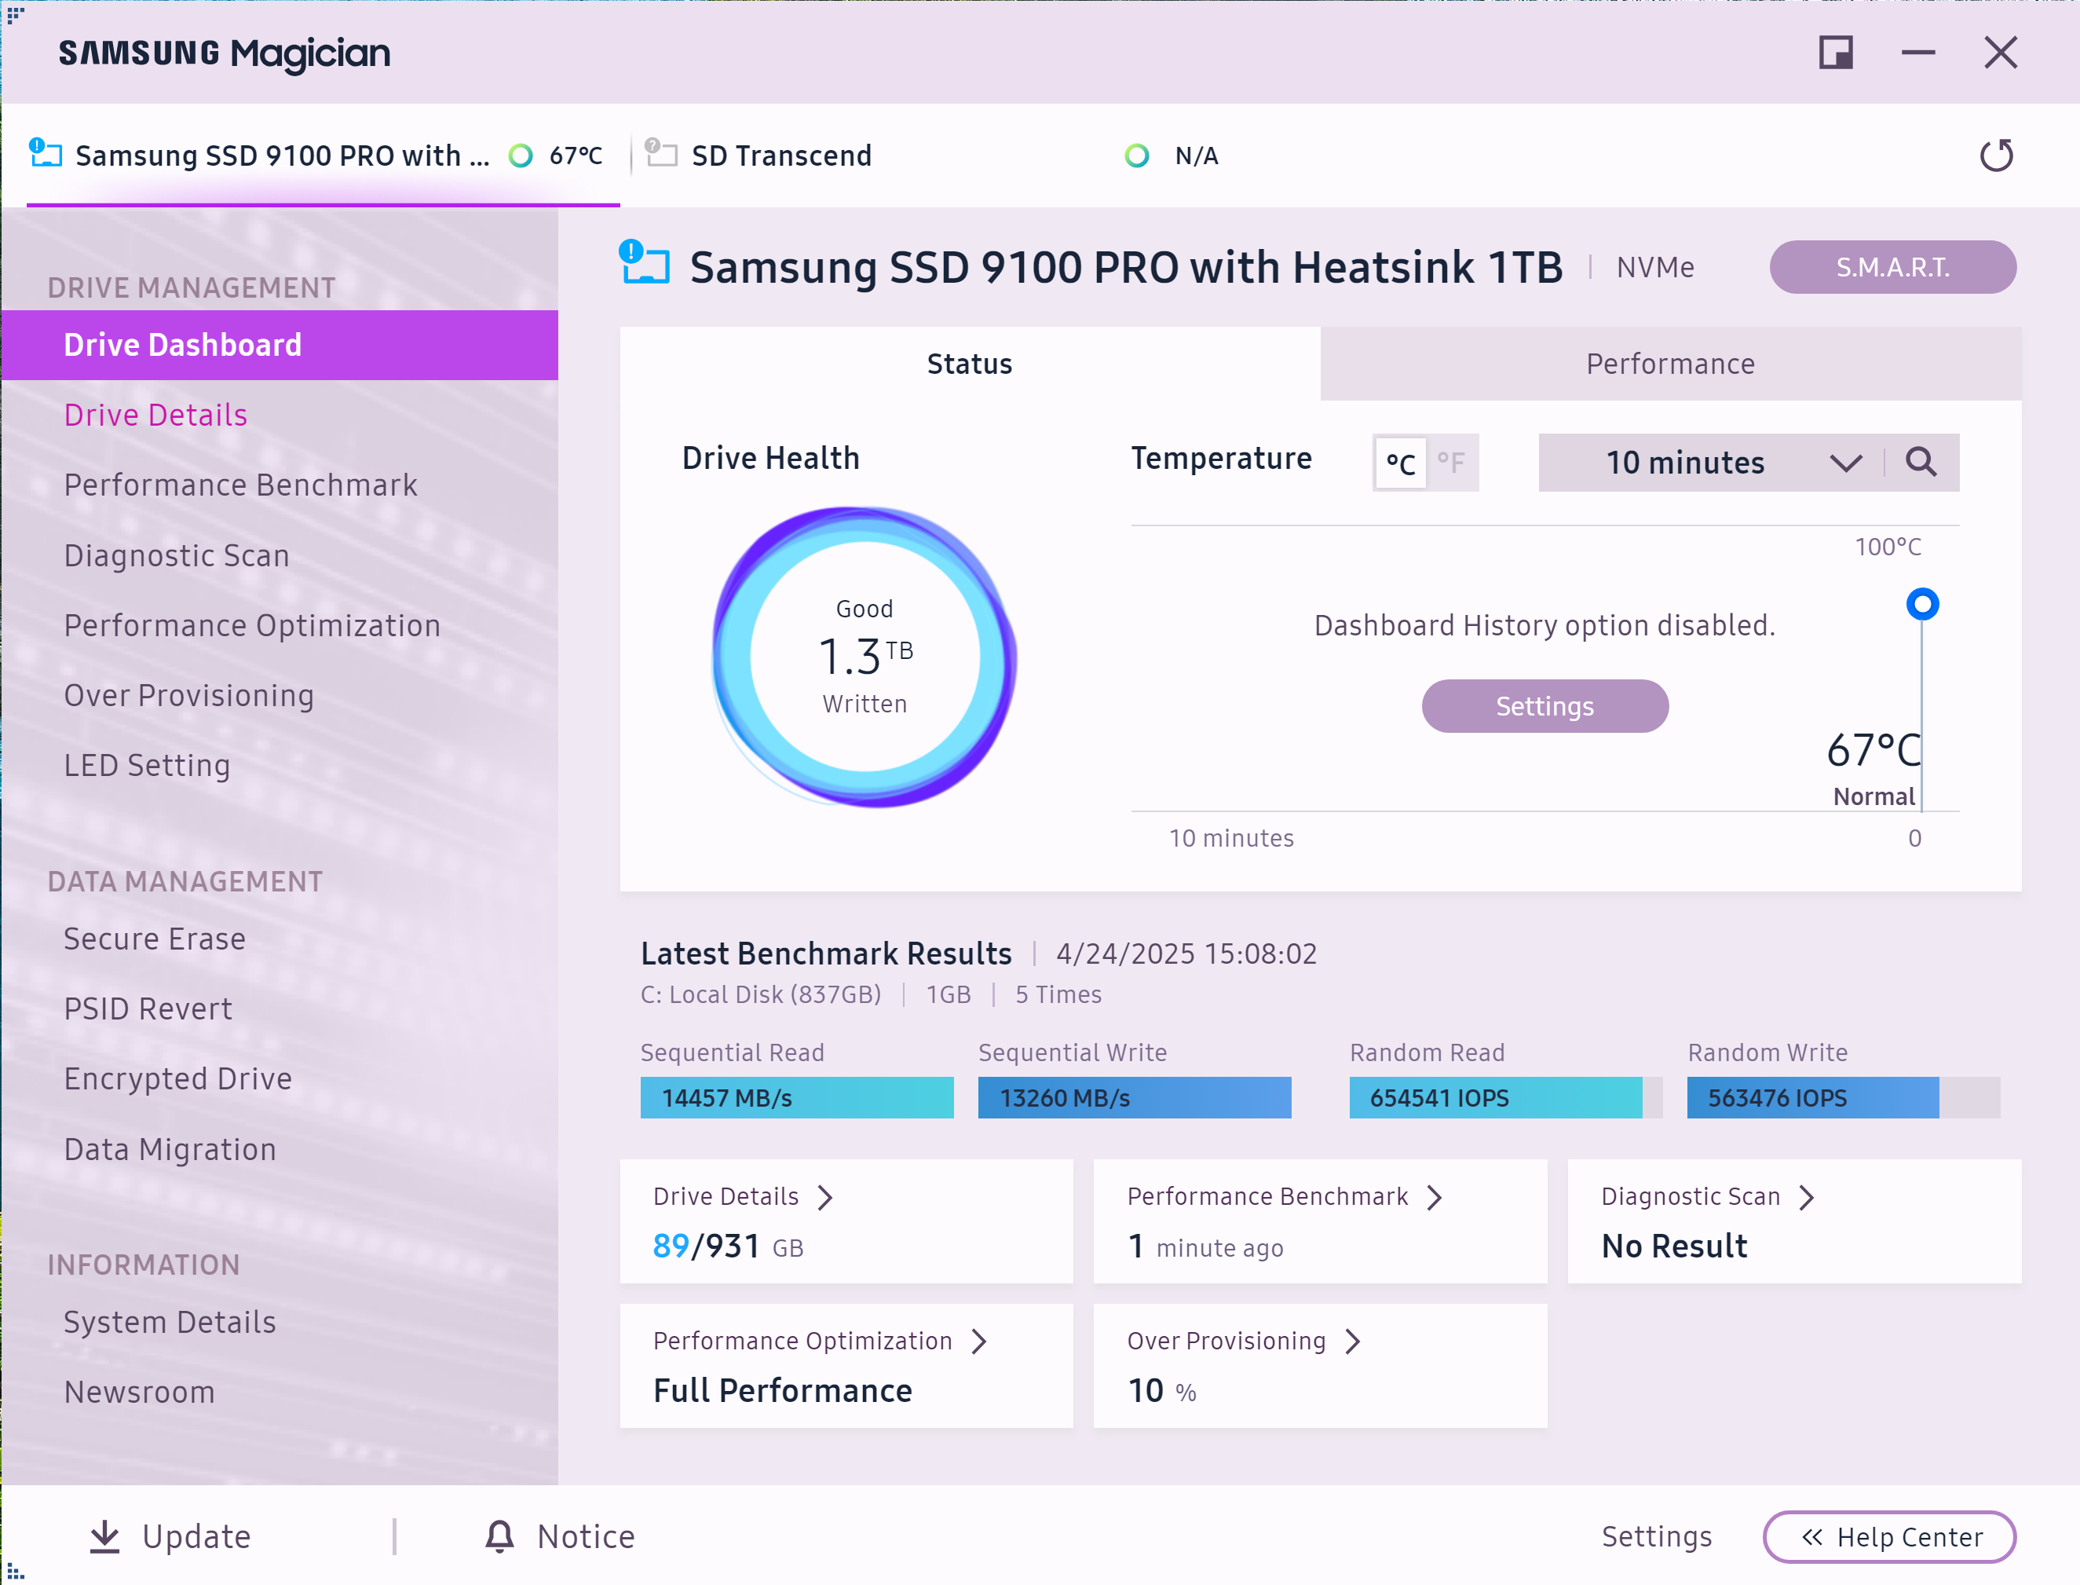Select the Samsung SSD 9100 PRO drive tab
This screenshot has width=2080, height=1585.
pos(323,156)
